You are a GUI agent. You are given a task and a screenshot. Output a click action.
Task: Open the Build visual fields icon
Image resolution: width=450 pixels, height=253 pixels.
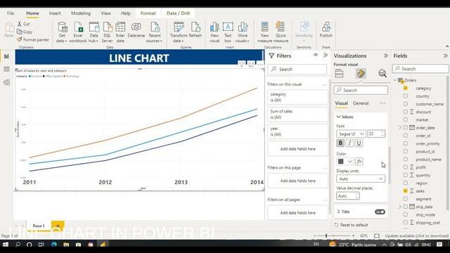[x=339, y=74]
